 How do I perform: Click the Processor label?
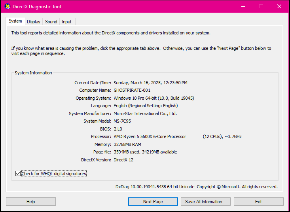pos(101,136)
